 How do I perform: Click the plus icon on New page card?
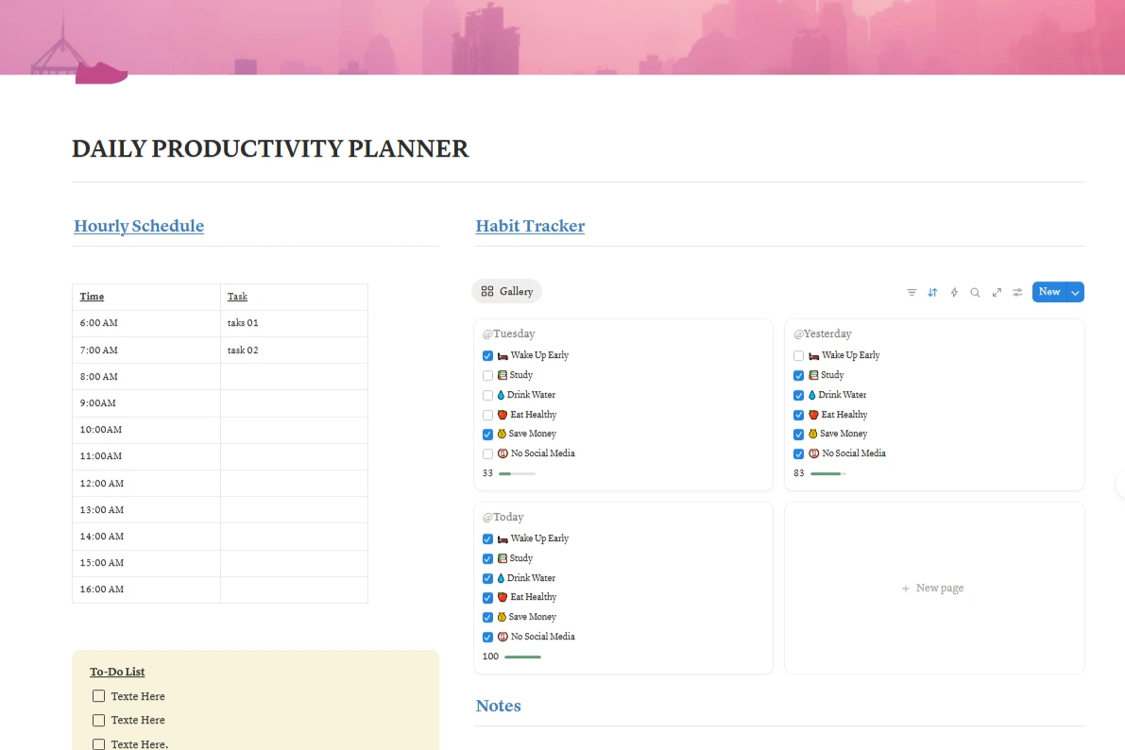pyautogui.click(x=906, y=588)
